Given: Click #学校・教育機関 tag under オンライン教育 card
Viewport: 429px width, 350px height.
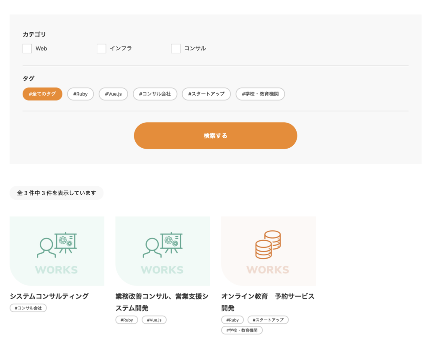Looking at the screenshot, I should pos(242,330).
